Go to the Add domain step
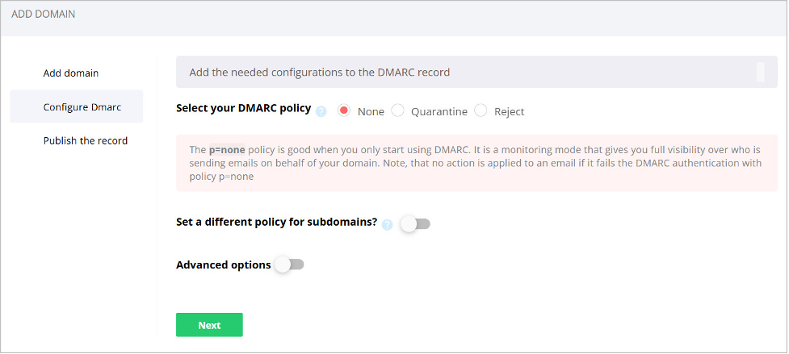The height and width of the screenshot is (354, 789). pos(71,73)
